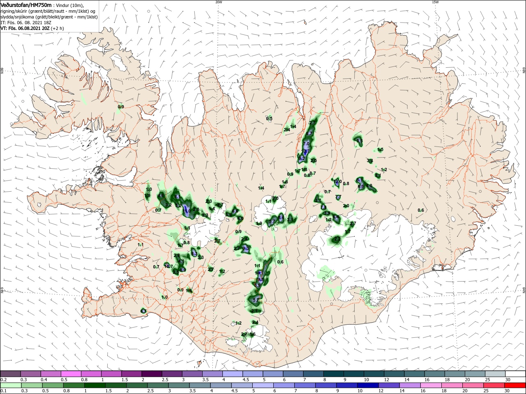Select the 6.7 precipitation value
The height and width of the screenshot is (394, 526).
309,133
